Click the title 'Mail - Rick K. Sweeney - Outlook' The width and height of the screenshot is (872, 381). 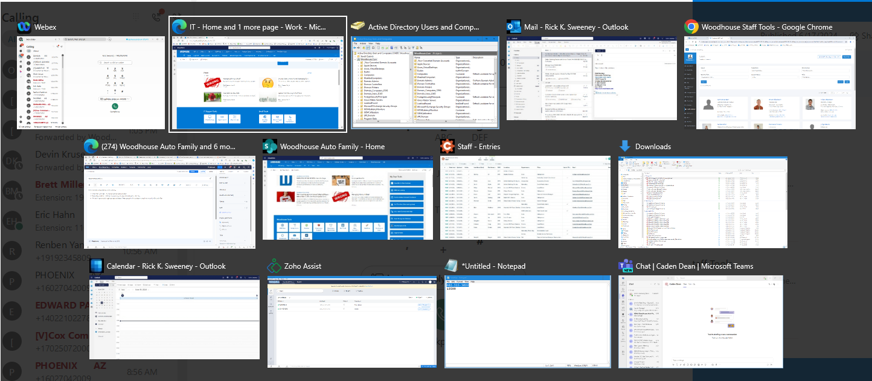pyautogui.click(x=576, y=27)
